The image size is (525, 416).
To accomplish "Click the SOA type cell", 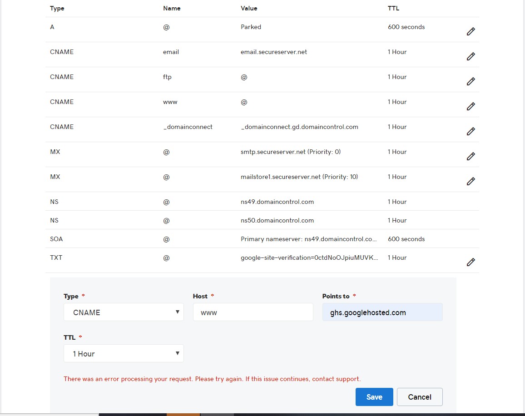I will (56, 239).
